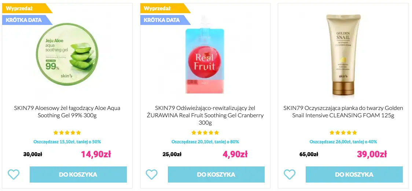412x191 pixels.
Task: Click KRÓTKA DATA badge on Cranberry gel card
Action: (162, 20)
